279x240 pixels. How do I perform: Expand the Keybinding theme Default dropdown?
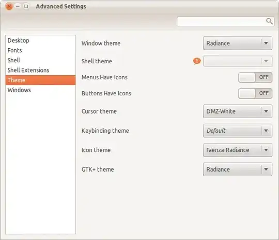pyautogui.click(x=238, y=131)
